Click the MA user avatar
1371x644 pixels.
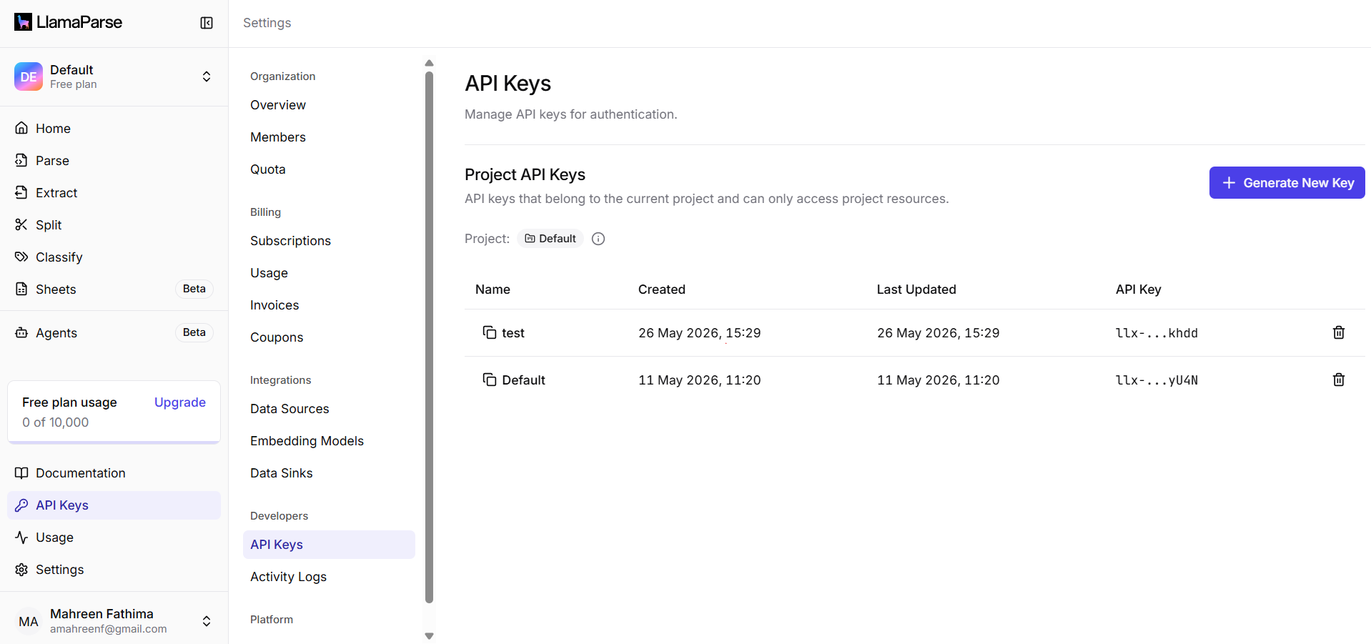[29, 621]
